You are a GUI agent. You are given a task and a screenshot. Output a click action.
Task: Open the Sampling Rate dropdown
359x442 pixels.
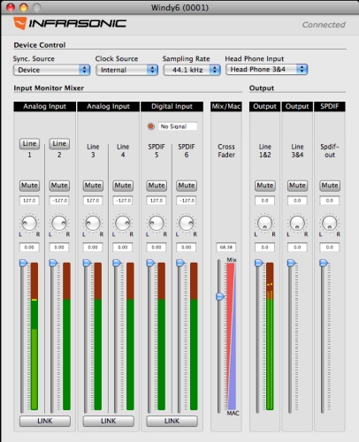[192, 70]
